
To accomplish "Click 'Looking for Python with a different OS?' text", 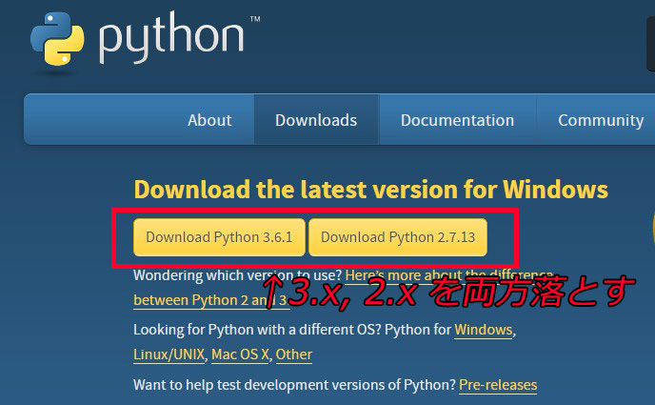I will click(x=257, y=330).
